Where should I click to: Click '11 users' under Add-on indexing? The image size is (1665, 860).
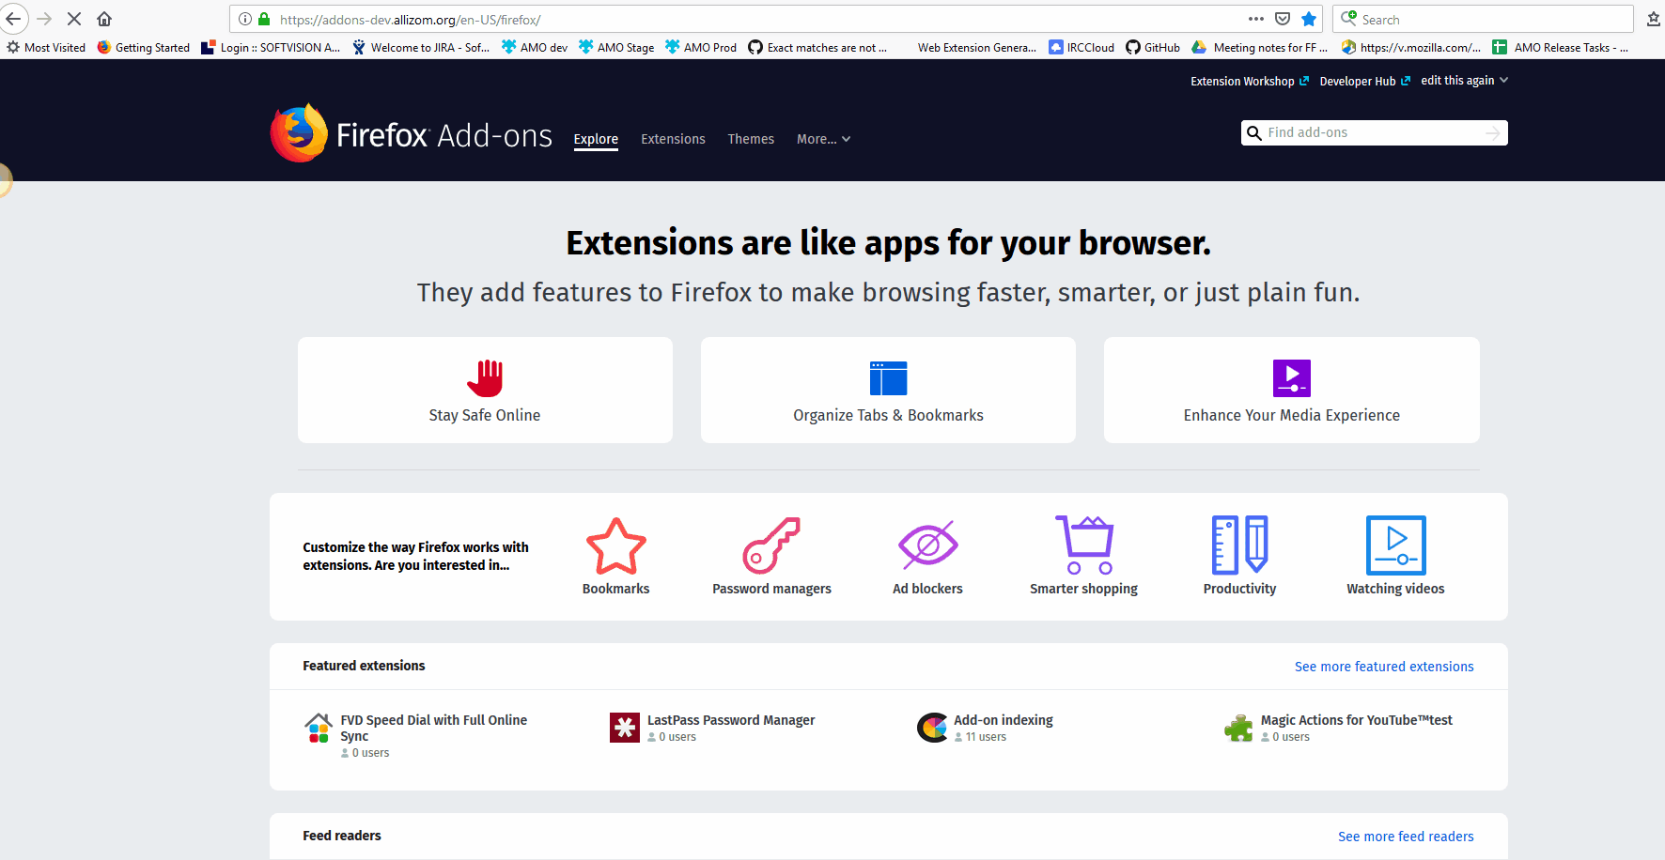pyautogui.click(x=986, y=737)
